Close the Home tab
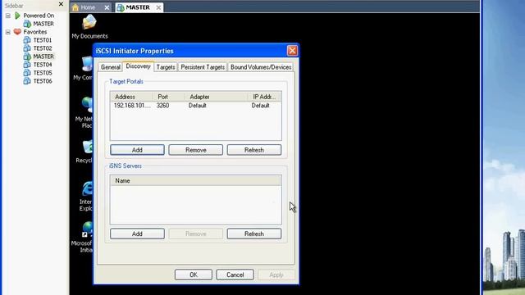525x295 pixels. pyautogui.click(x=107, y=7)
